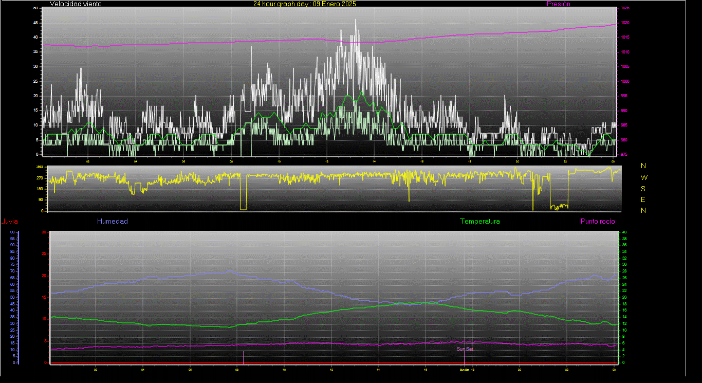
Task: Click the green "Temperatura" label
Action: [x=479, y=221]
